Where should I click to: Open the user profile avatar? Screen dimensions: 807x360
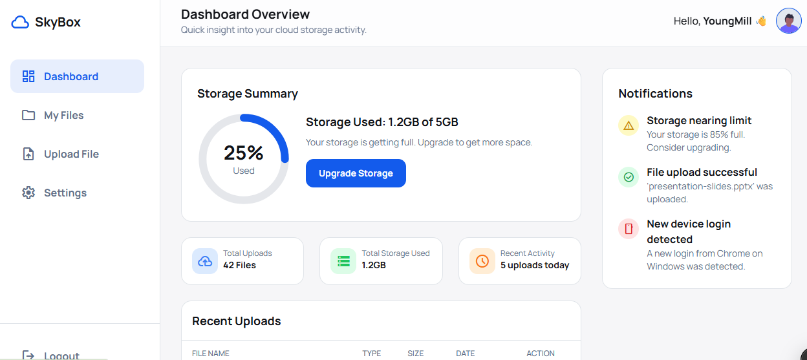[788, 21]
